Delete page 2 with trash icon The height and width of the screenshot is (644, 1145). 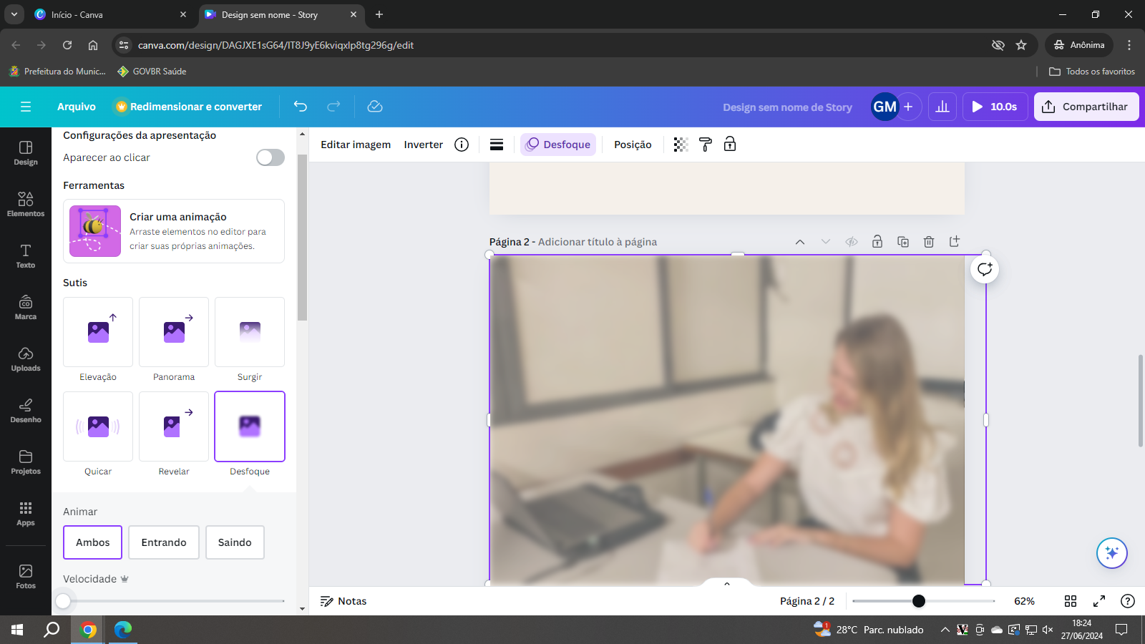coord(929,242)
